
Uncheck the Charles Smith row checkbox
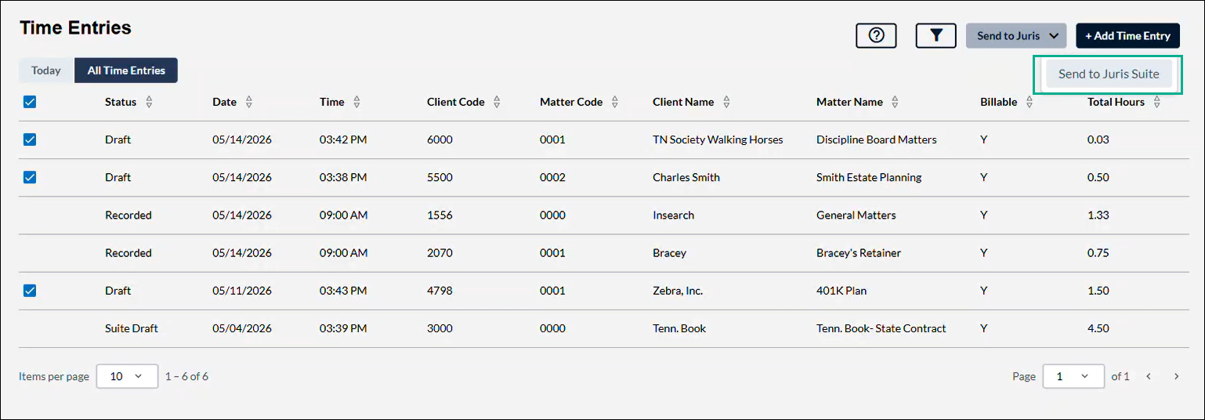(x=30, y=177)
